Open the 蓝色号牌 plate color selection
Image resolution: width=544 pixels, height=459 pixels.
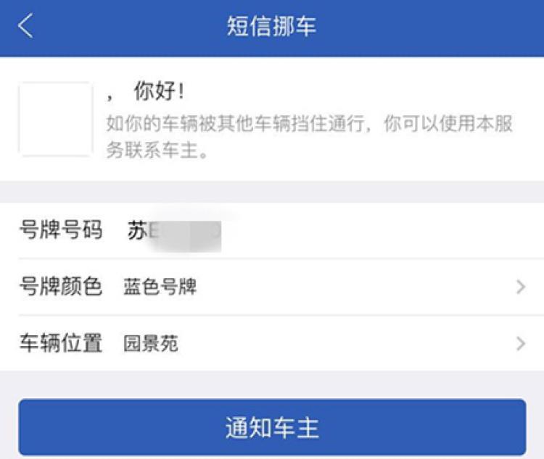160,287
